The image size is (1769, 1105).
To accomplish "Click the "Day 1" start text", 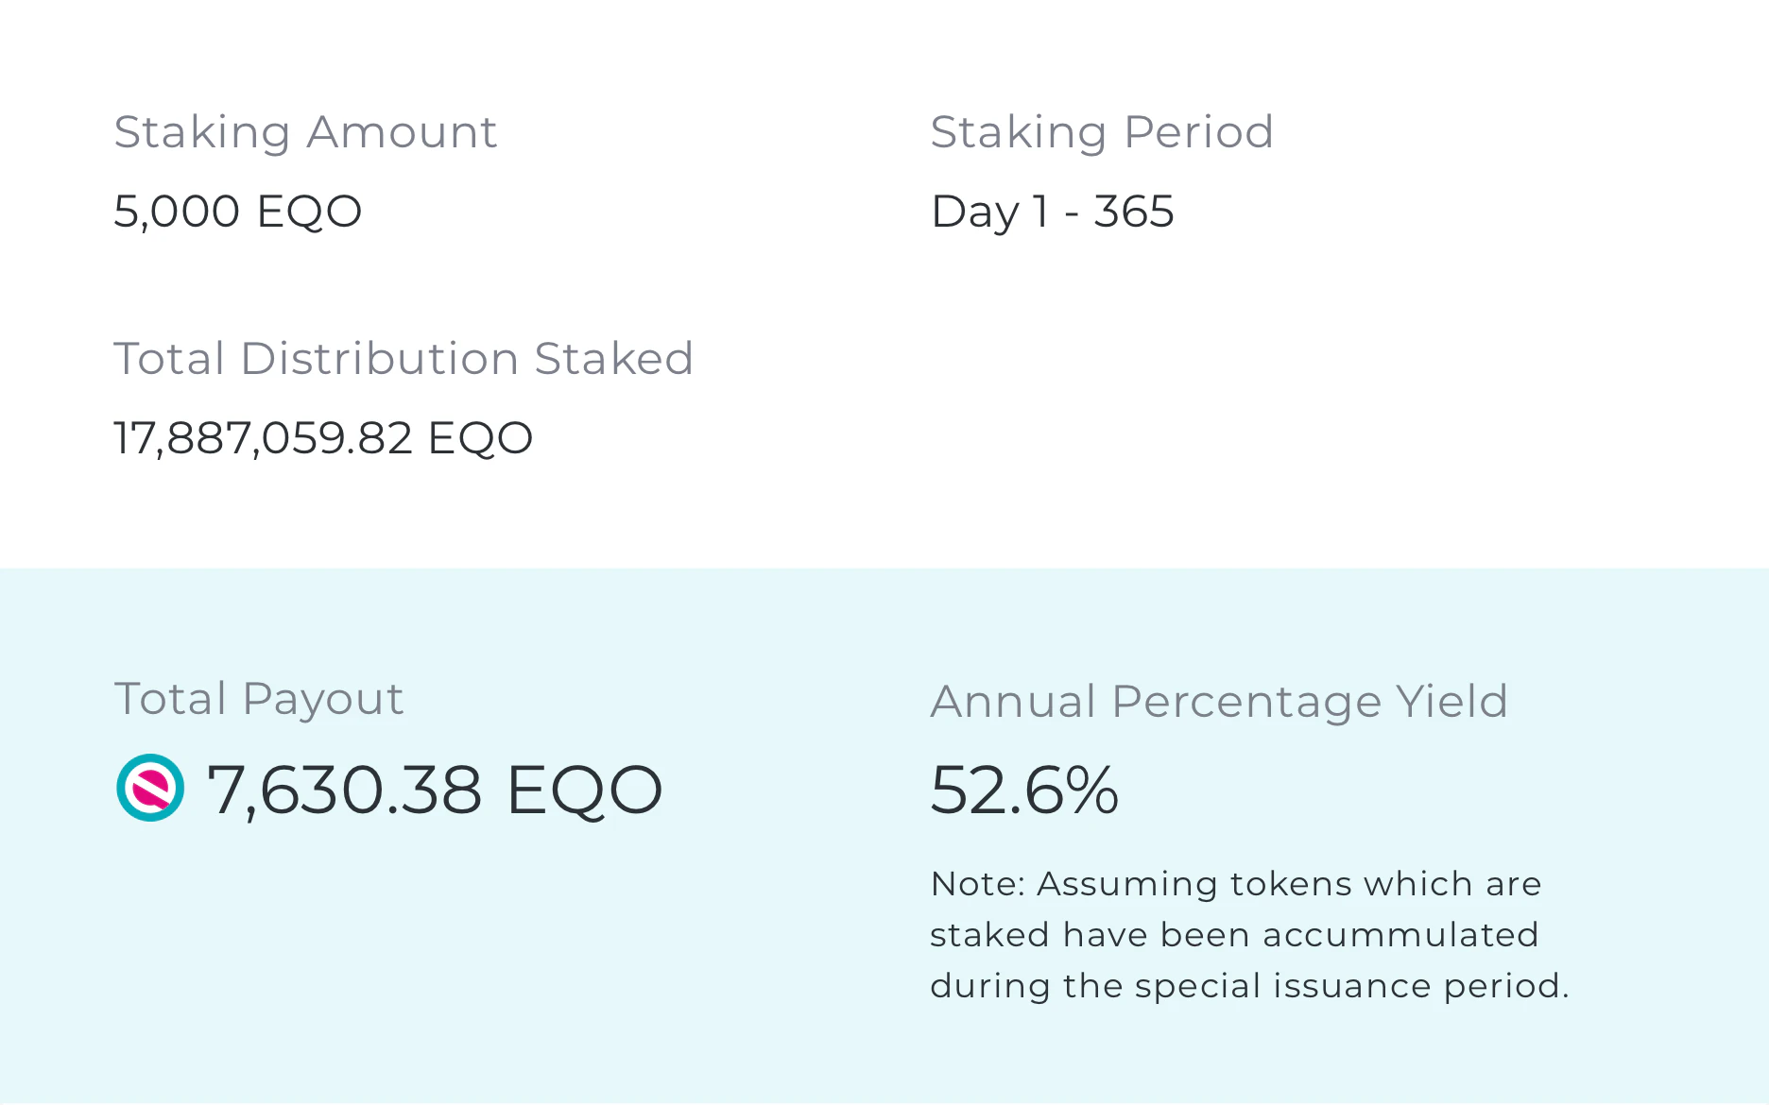I will (x=990, y=211).
